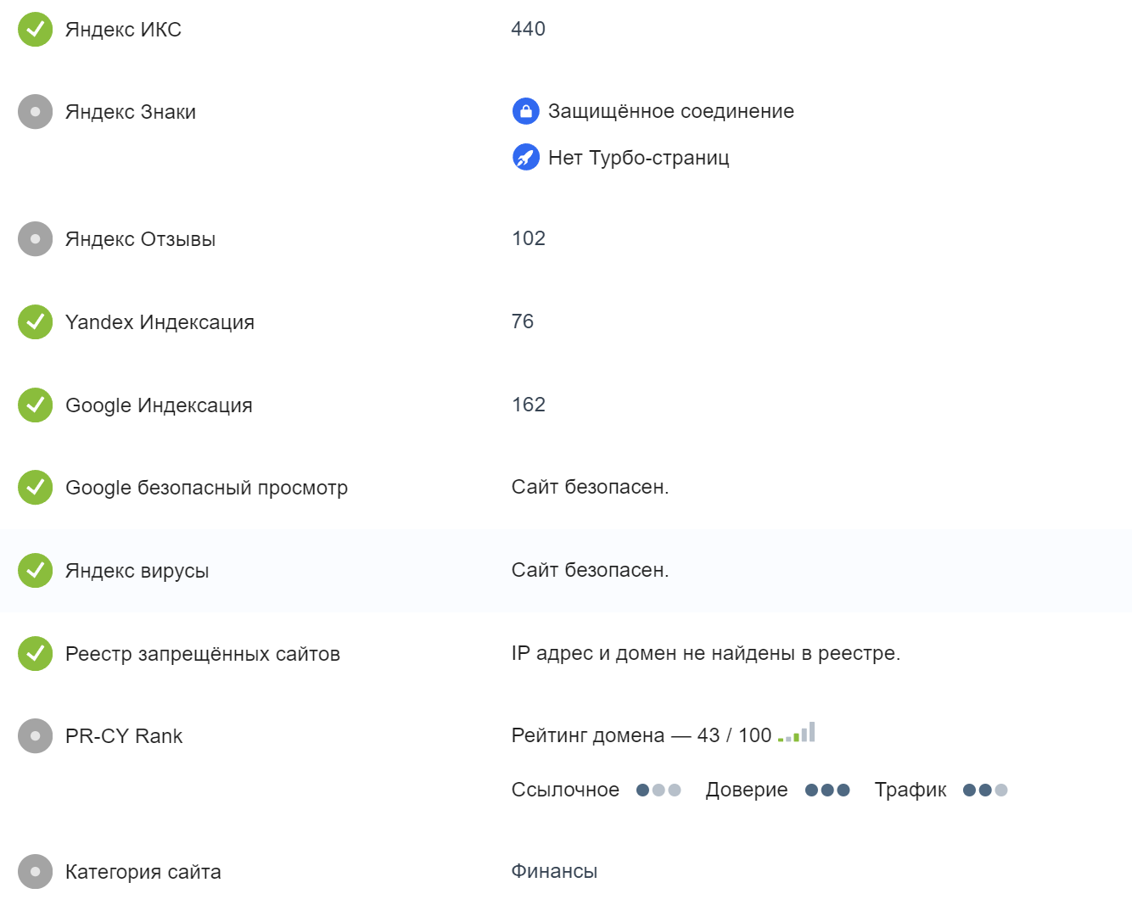Click the Трафик rating dots indicator

click(985, 790)
